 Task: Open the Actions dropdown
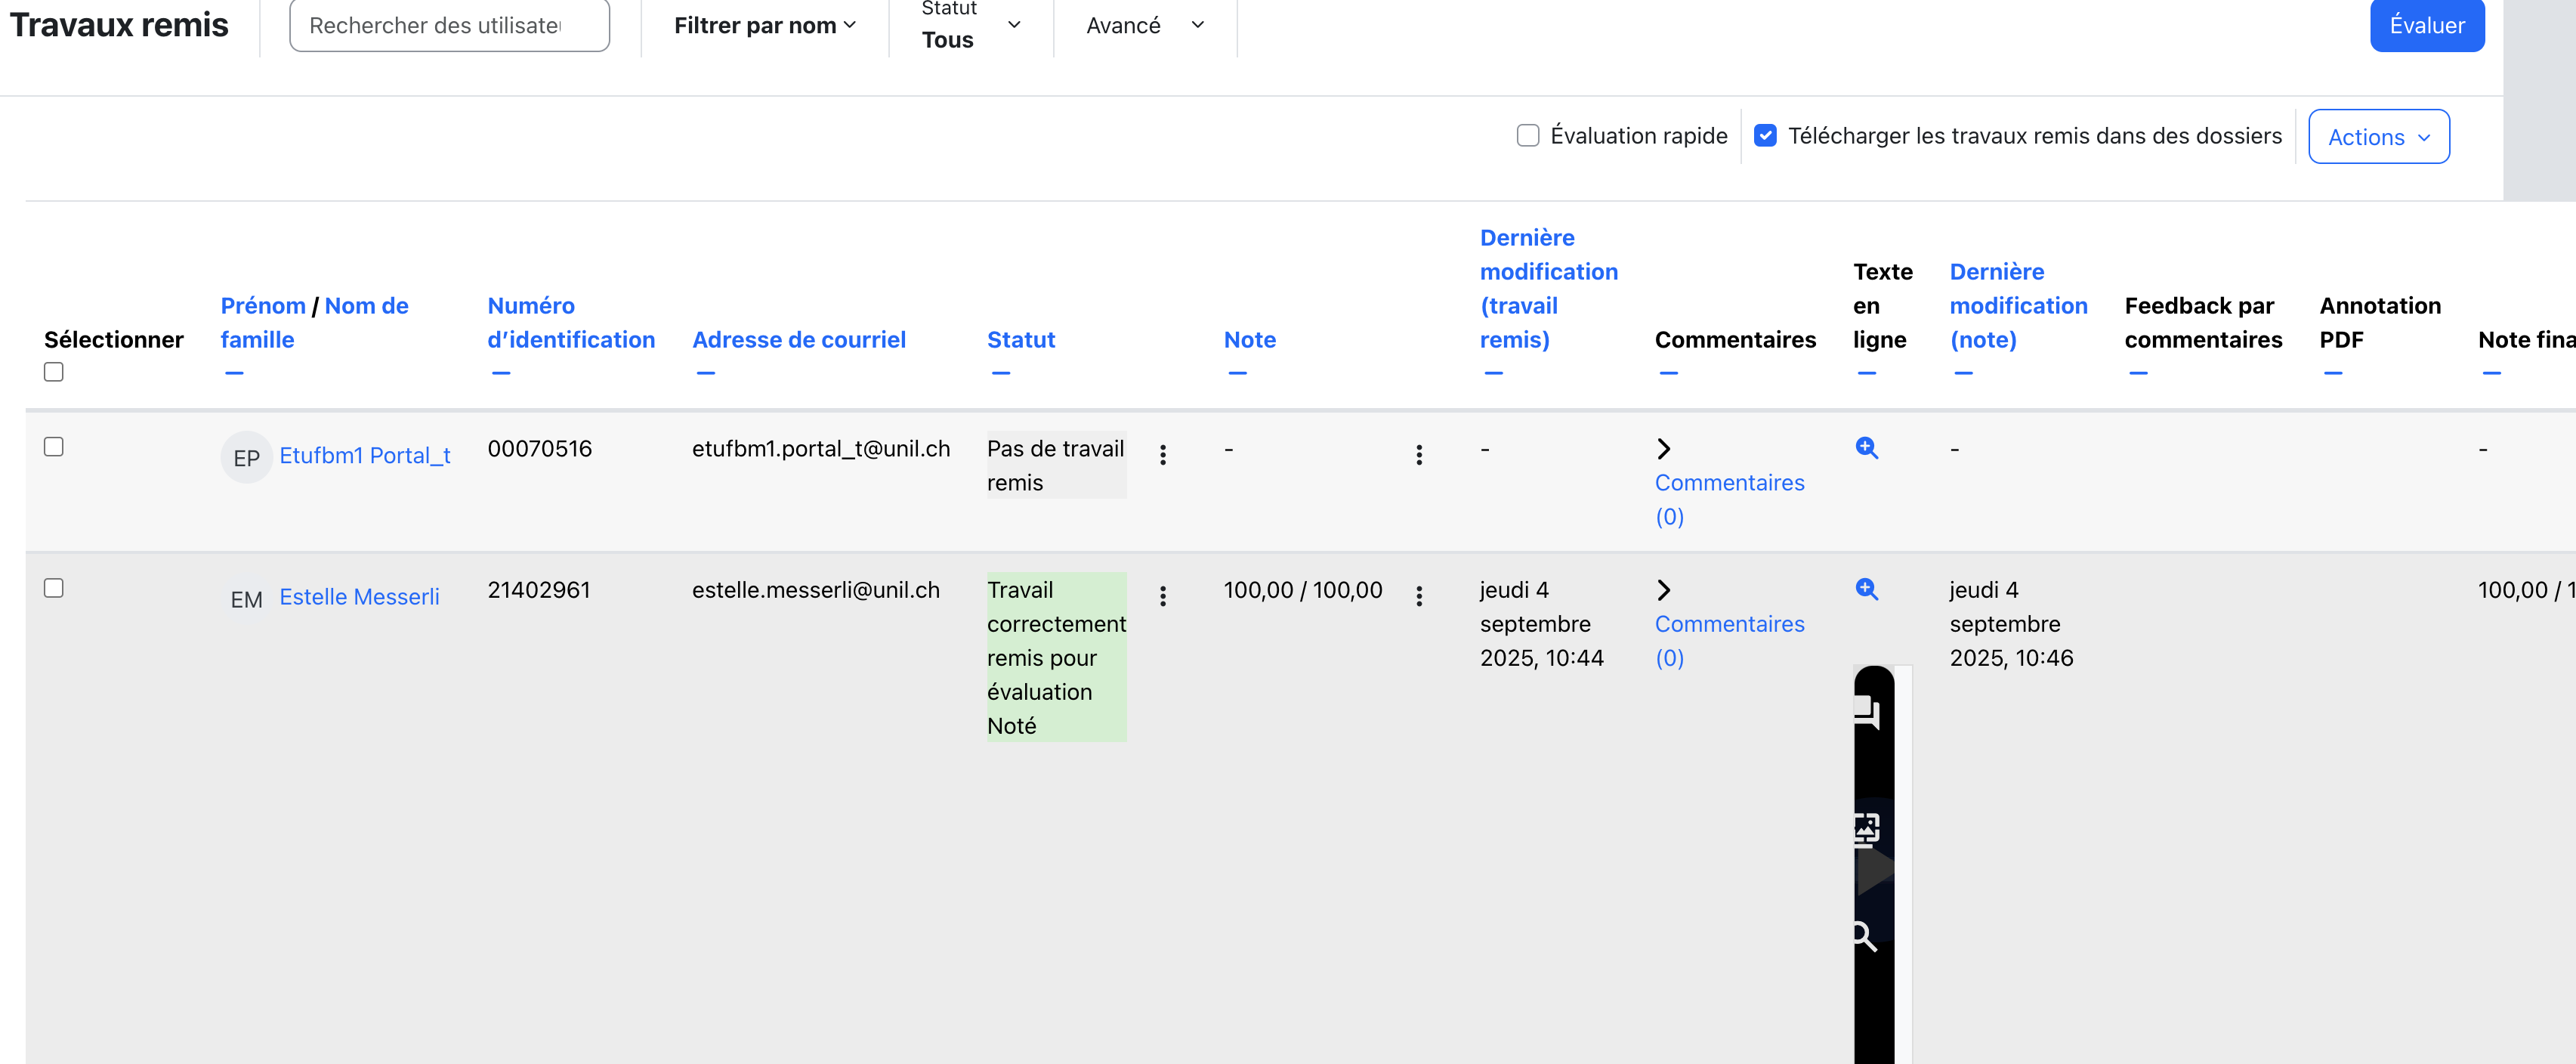pyautogui.click(x=2378, y=136)
